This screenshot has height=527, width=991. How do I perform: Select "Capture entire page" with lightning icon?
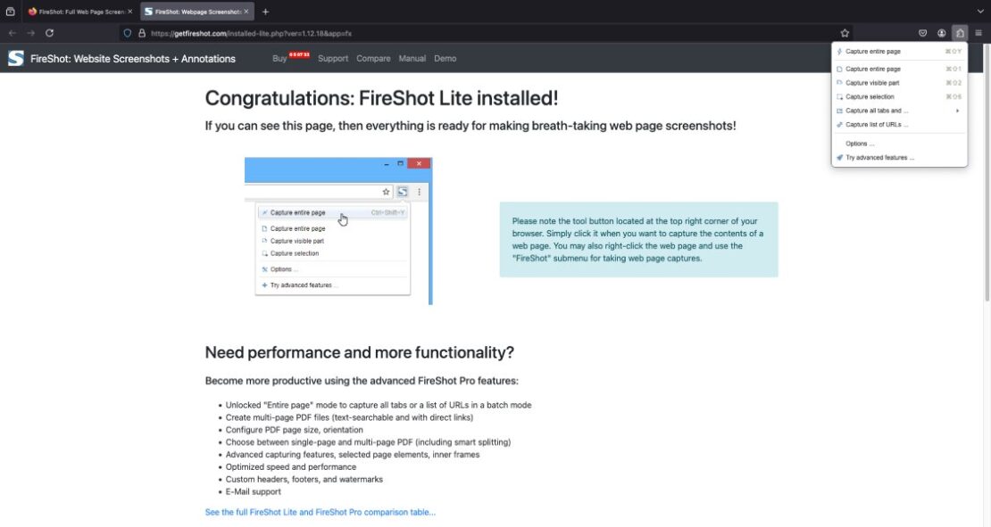(839, 51)
